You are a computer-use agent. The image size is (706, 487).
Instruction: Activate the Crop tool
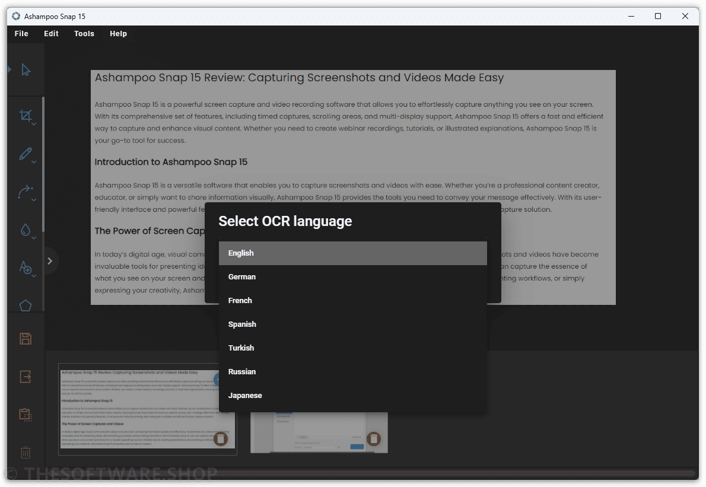click(25, 116)
